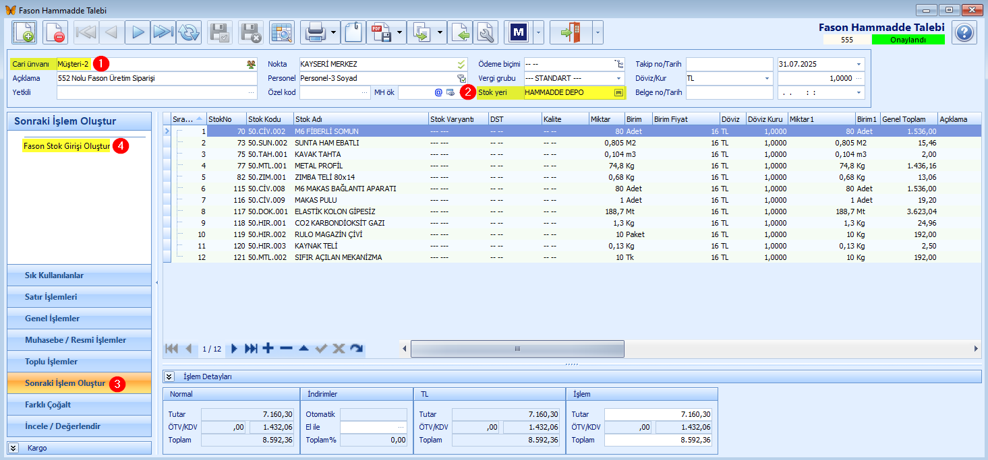Click the El ile discount input field
Viewport: 988px width, 460px height.
[x=373, y=426]
